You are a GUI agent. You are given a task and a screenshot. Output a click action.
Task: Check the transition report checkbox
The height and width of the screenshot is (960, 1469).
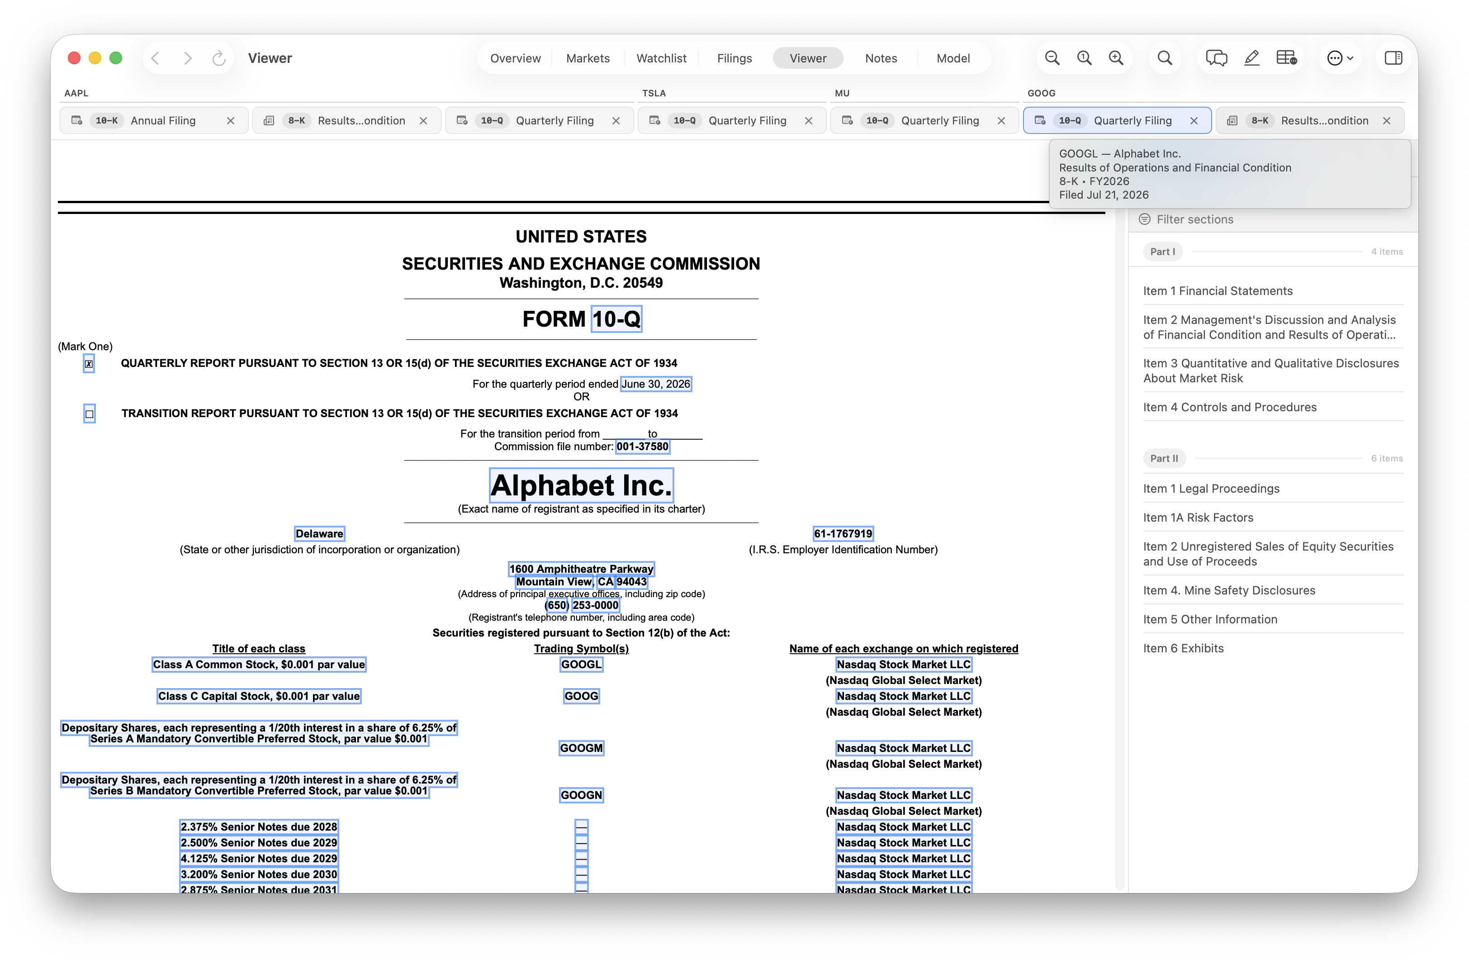pos(90,414)
